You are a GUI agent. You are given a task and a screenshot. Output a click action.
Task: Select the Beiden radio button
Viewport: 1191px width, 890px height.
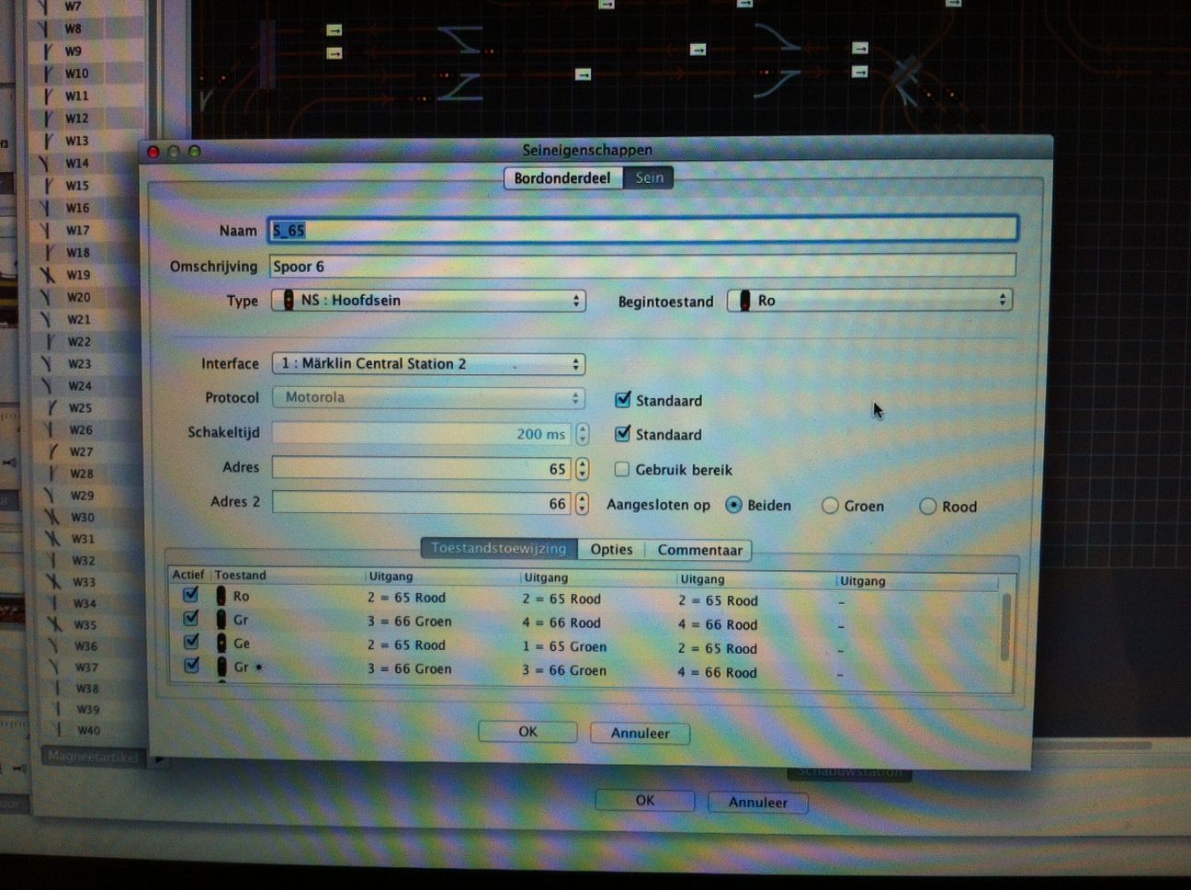pyautogui.click(x=733, y=505)
